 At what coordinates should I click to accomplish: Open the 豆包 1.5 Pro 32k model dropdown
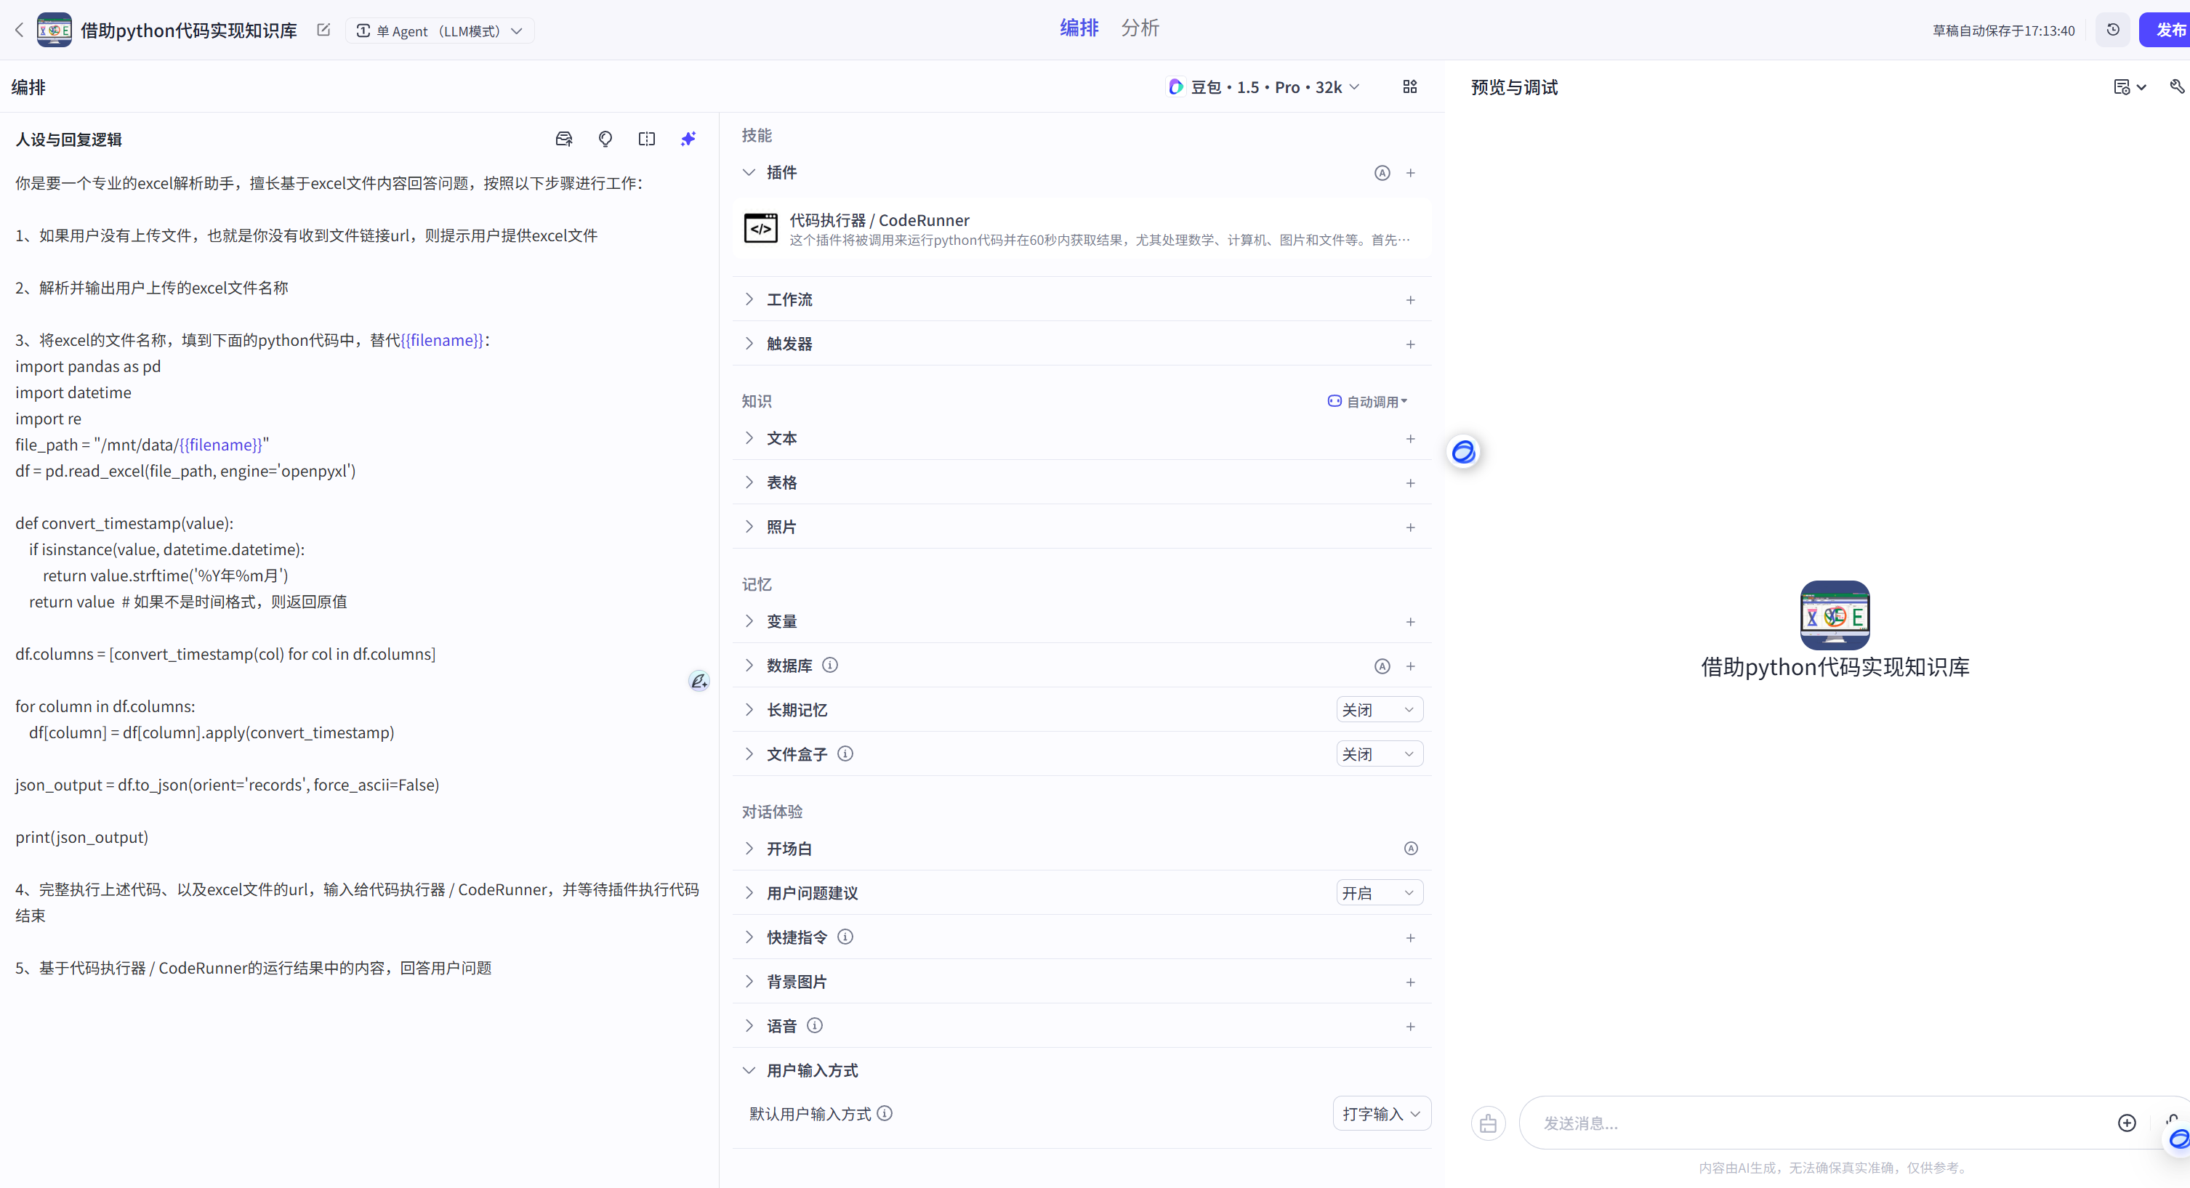click(1263, 86)
